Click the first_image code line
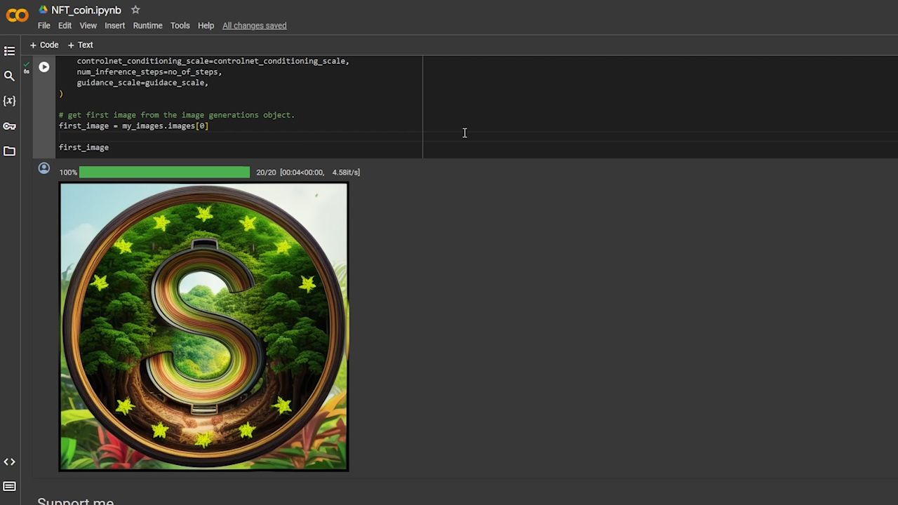Screen dimensions: 898x505 [x=83, y=147]
